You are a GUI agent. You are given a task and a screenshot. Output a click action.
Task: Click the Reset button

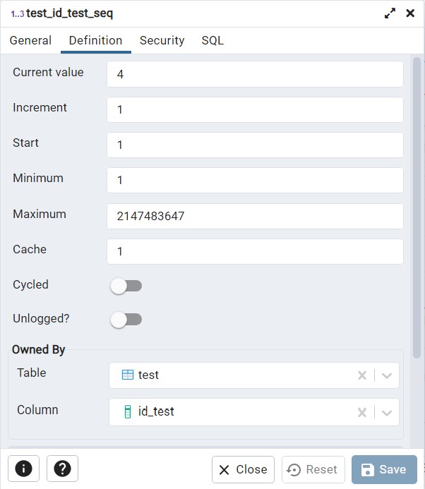click(313, 469)
